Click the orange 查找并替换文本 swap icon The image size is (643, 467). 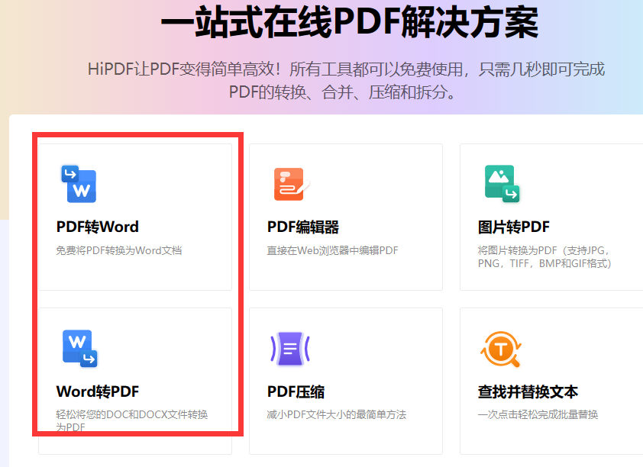(502, 348)
